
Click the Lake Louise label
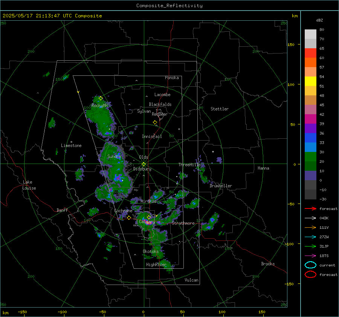(x=29, y=185)
